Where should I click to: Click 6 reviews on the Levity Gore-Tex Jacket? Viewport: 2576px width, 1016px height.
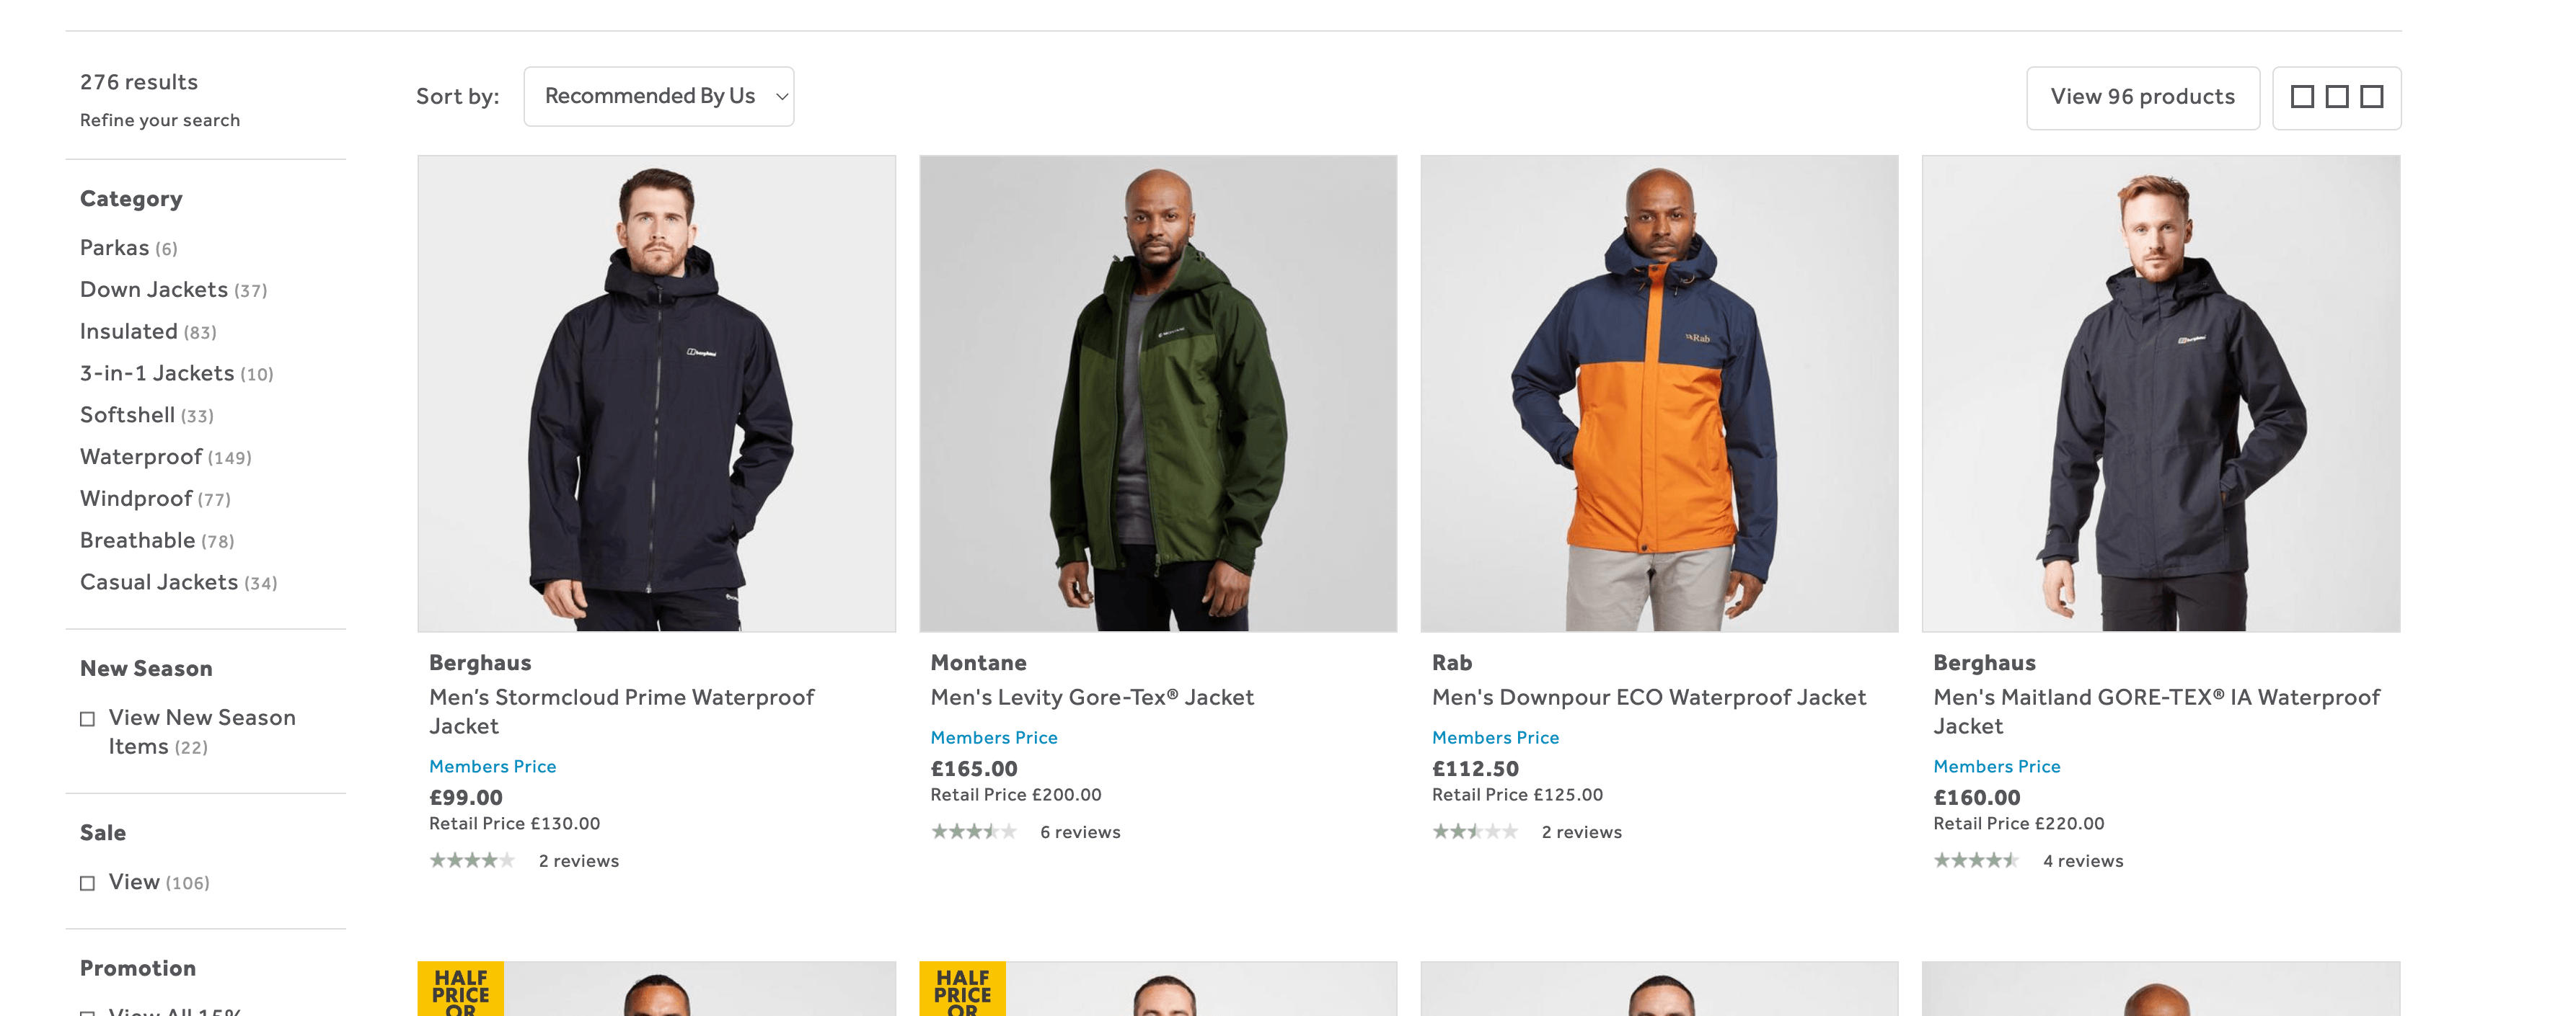tap(1079, 830)
